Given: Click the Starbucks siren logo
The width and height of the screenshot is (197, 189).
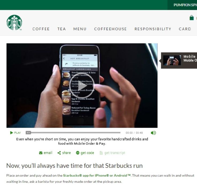Looking at the screenshot, I should [x=14, y=23].
